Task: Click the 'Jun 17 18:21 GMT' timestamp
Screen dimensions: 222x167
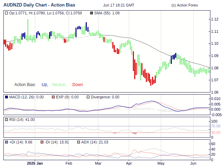Action: (119, 5)
